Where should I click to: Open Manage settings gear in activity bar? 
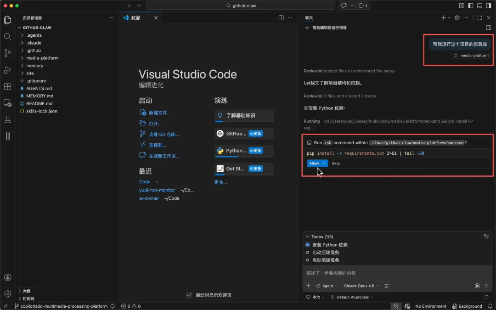pyautogui.click(x=7, y=294)
